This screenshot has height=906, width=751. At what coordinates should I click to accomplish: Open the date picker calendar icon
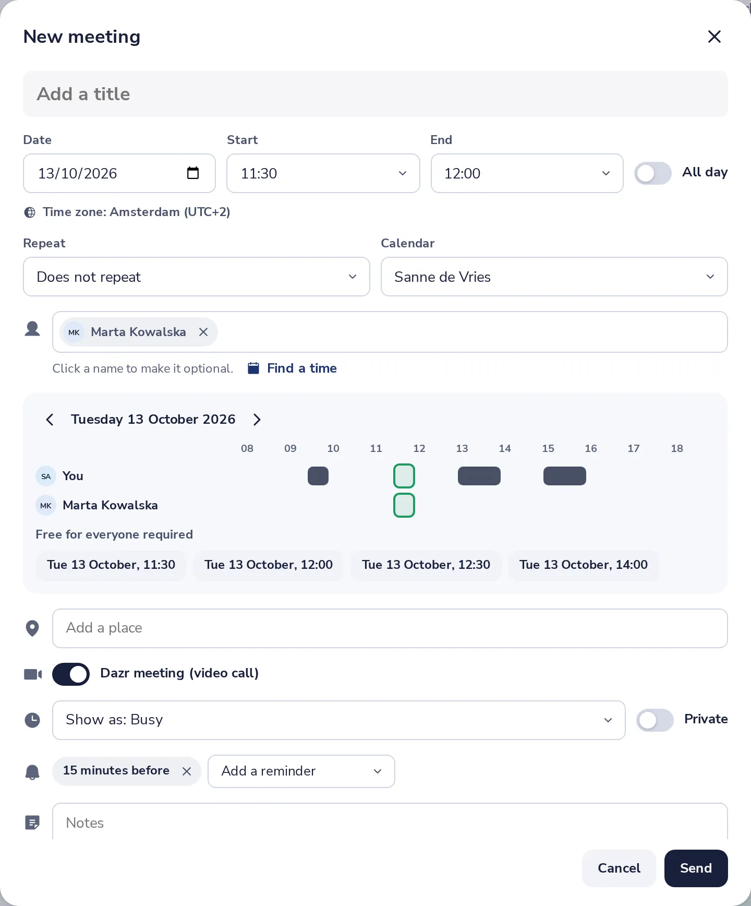pyautogui.click(x=193, y=173)
